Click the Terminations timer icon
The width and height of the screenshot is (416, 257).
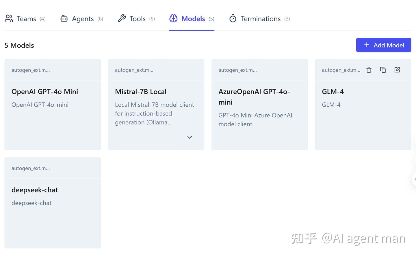[x=233, y=18]
